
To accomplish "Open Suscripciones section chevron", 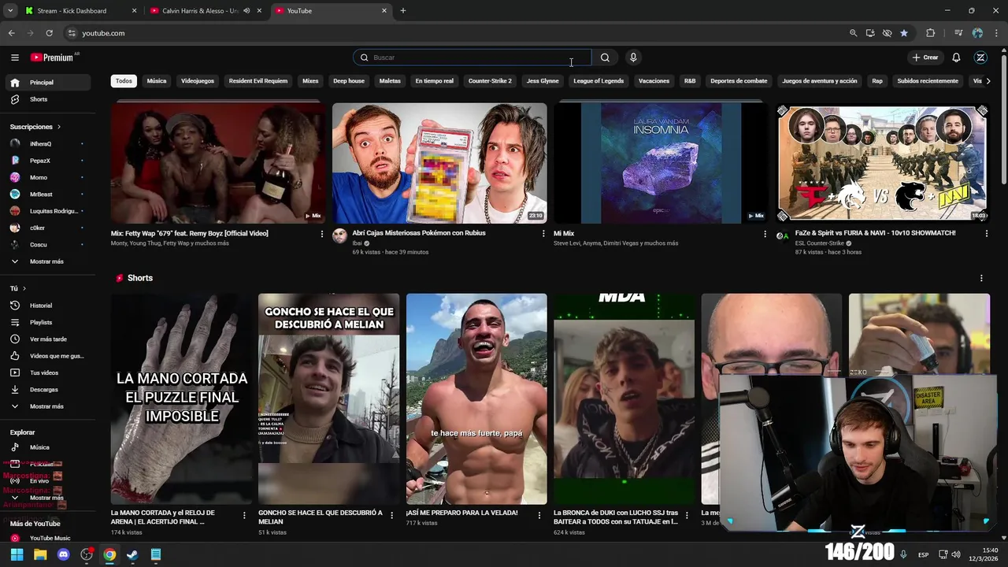I will tap(58, 127).
